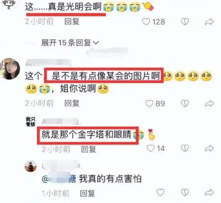Viewport: 221px width, 203px height.
Task: Like the 我真的有点害怕 reply
Action: (x=161, y=192)
